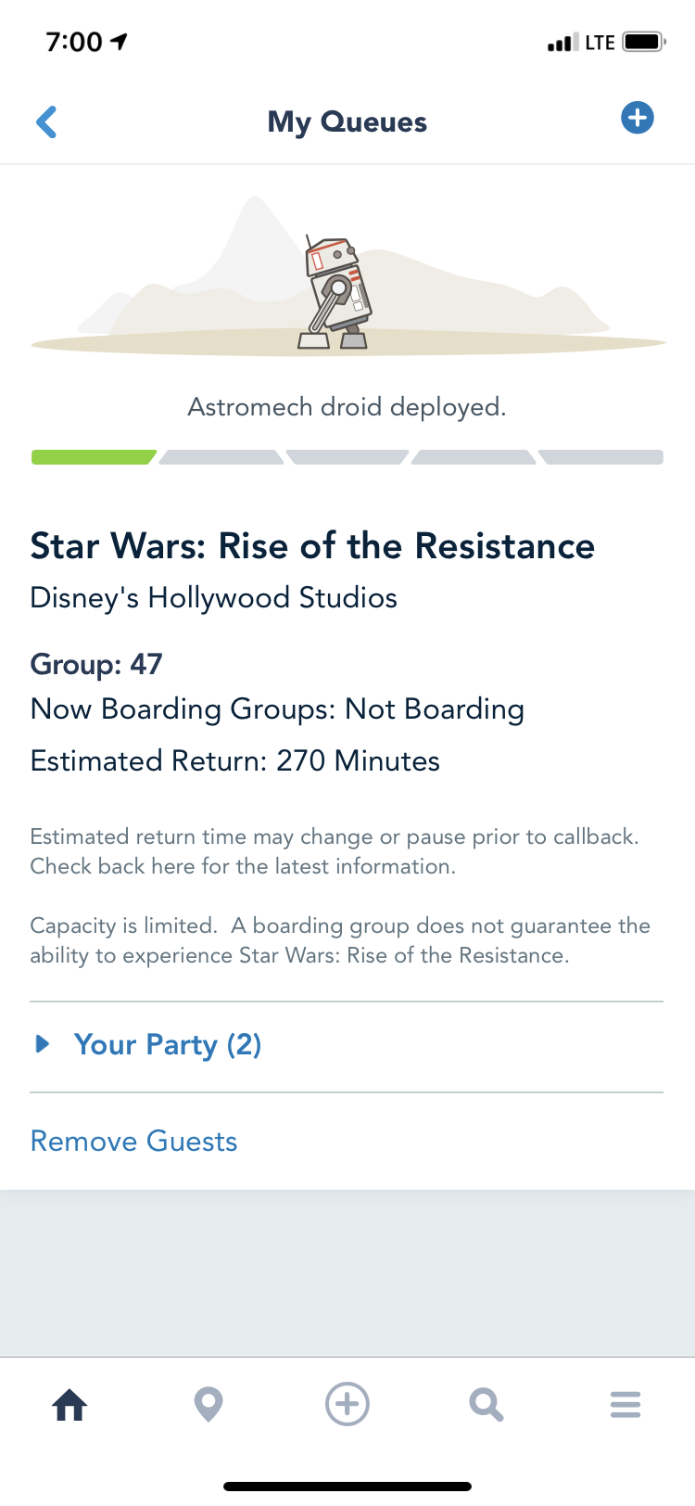Tap the green first progress segment
Image resolution: width=695 pixels, height=1506 pixels.
pos(93,457)
